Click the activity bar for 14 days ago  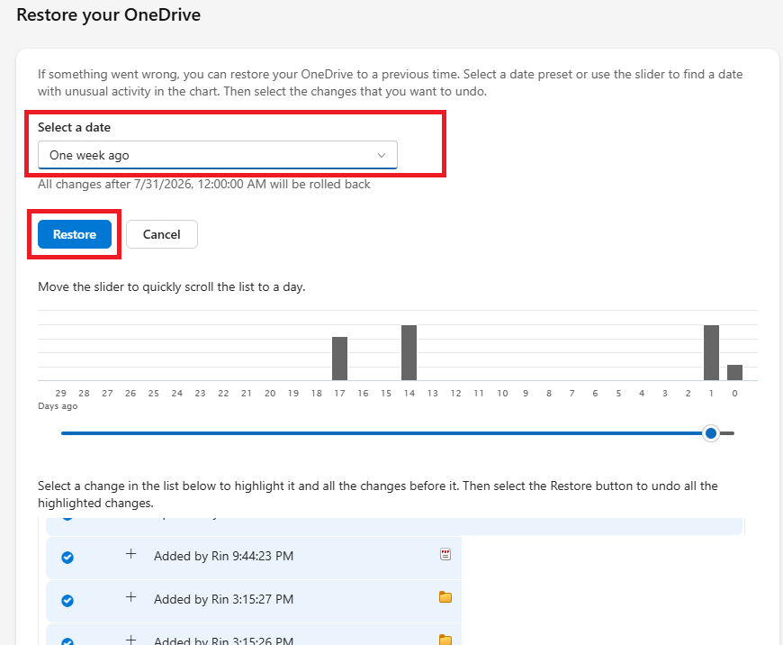(409, 352)
